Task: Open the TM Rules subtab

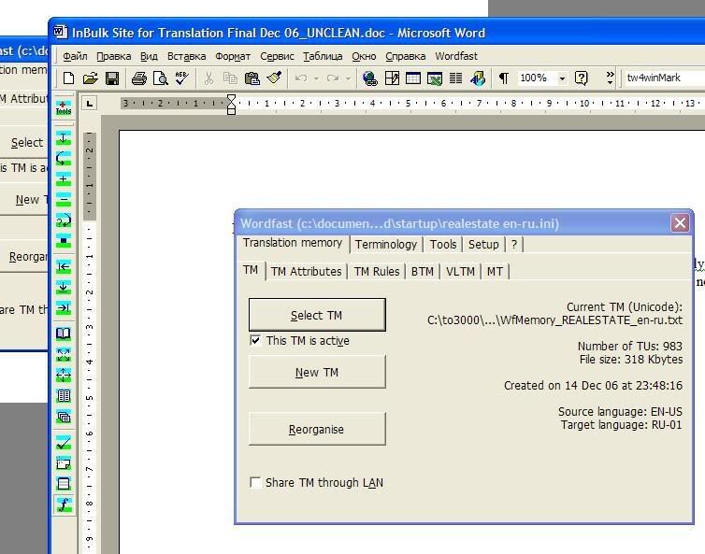Action: click(377, 271)
